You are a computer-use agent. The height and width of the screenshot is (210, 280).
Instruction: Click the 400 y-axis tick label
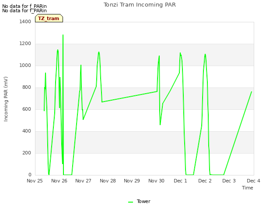coord(27,131)
